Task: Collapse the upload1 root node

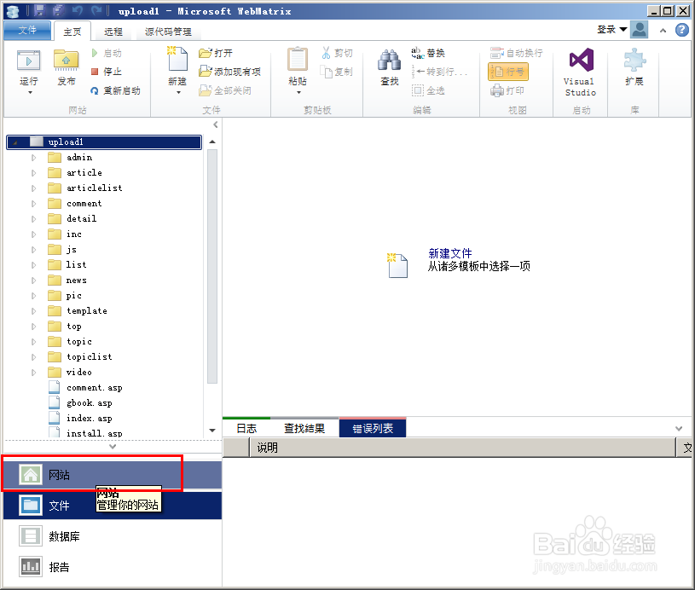Action: [15, 142]
